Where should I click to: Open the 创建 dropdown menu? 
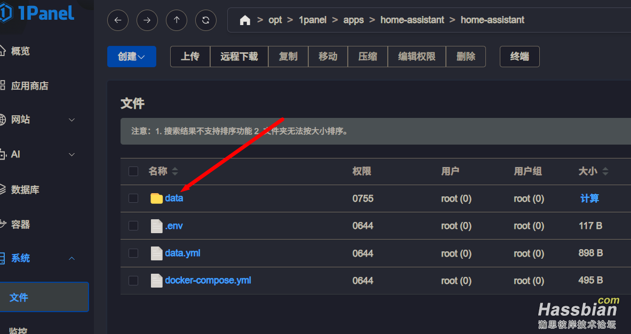click(x=132, y=57)
